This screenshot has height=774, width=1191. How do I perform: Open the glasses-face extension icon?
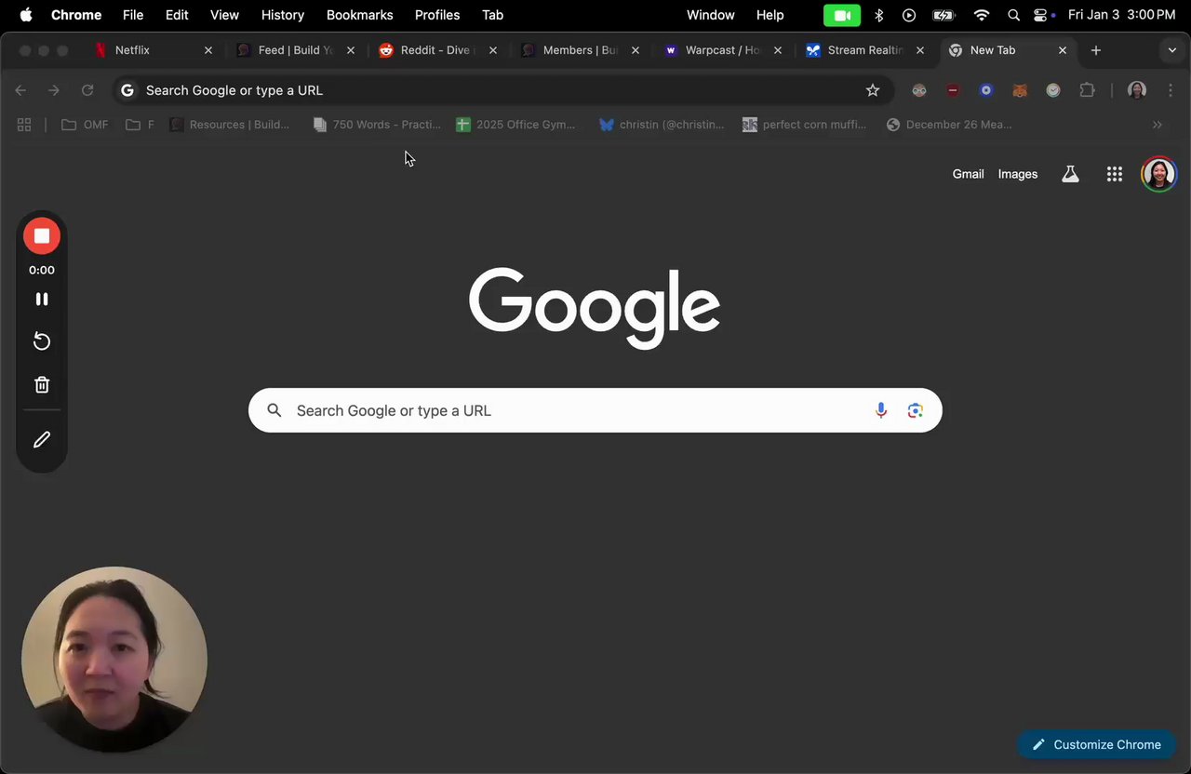(x=919, y=90)
